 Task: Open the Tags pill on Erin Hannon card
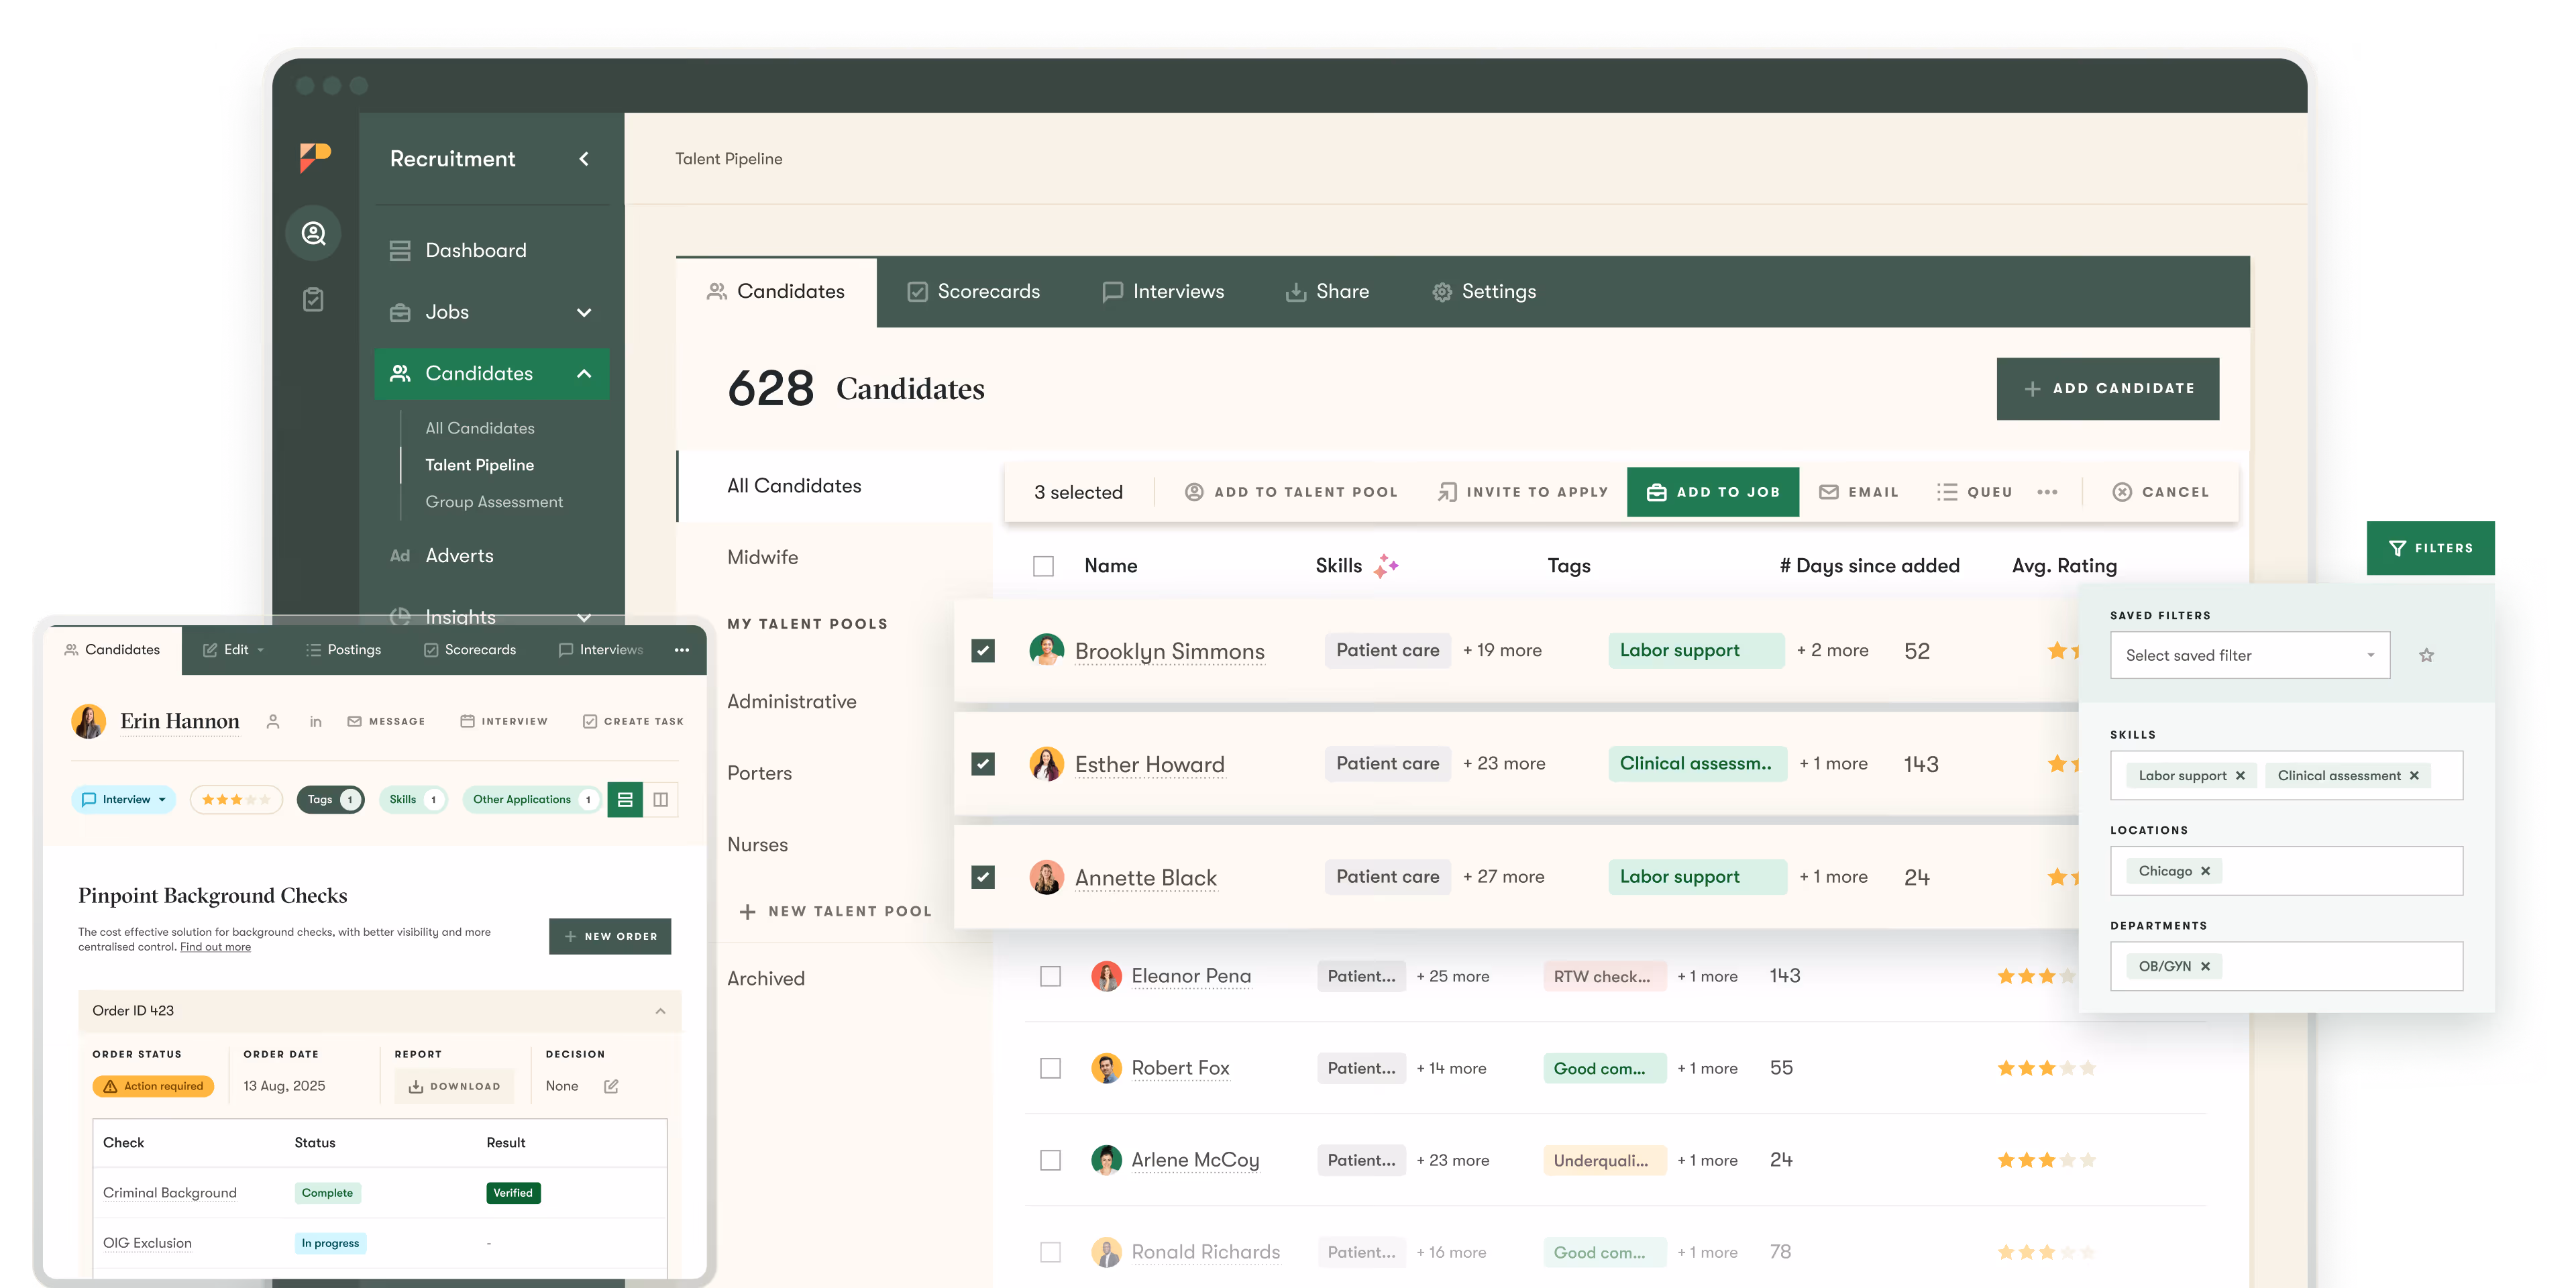(x=331, y=800)
